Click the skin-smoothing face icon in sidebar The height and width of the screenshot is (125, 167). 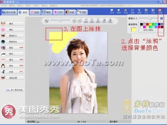[x=3, y=24]
